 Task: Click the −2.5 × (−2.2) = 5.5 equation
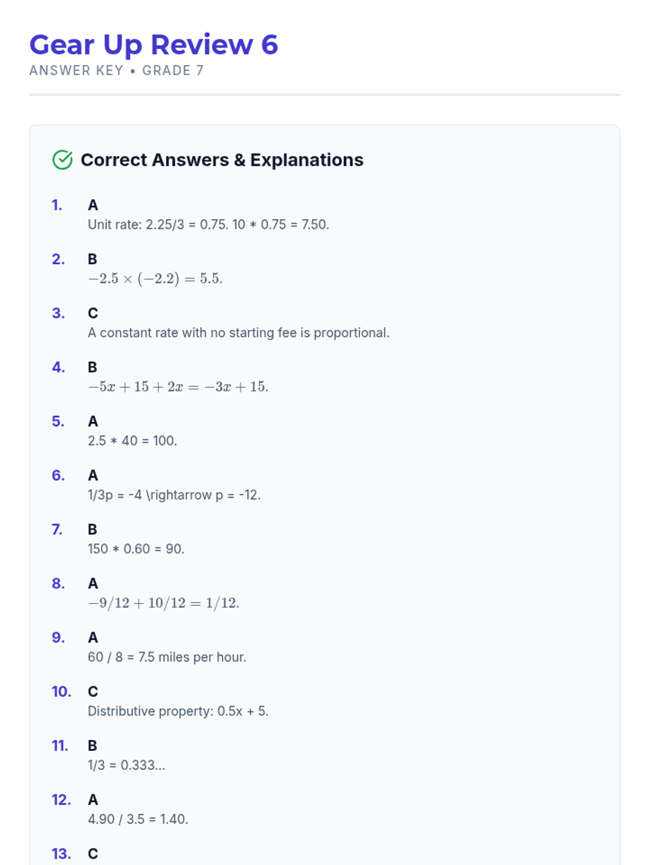155,278
